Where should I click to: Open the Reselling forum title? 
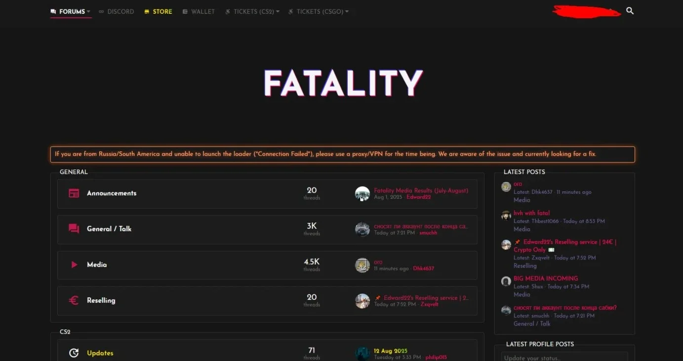coord(101,300)
